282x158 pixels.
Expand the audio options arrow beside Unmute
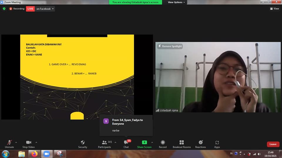(16, 142)
